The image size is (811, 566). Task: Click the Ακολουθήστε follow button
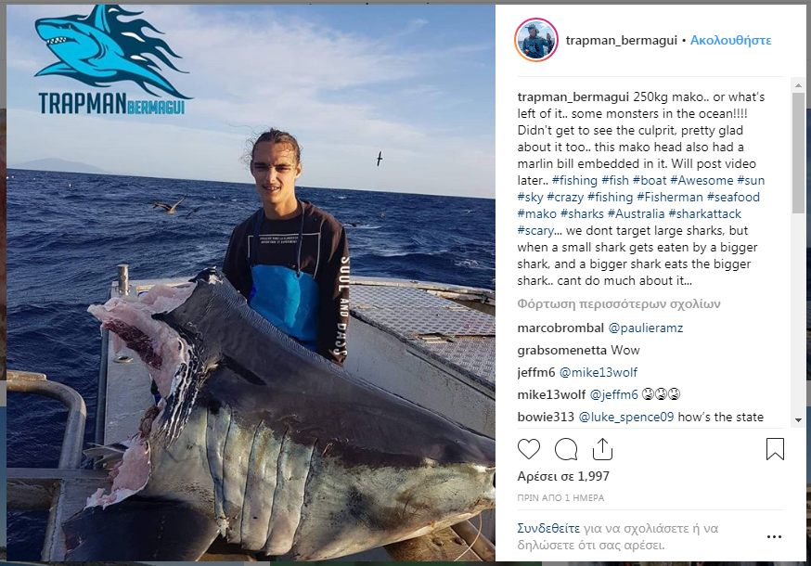[x=731, y=40]
